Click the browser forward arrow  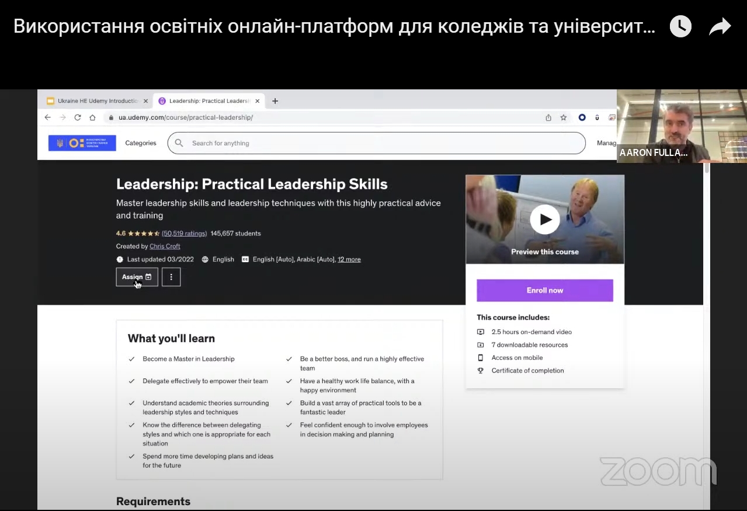62,117
